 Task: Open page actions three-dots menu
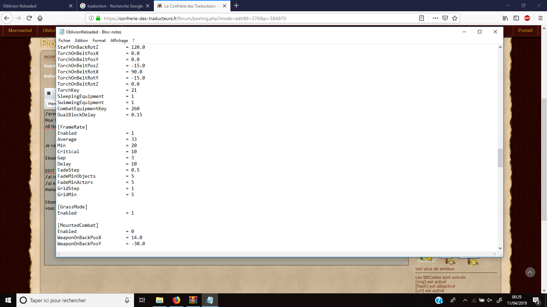435,18
